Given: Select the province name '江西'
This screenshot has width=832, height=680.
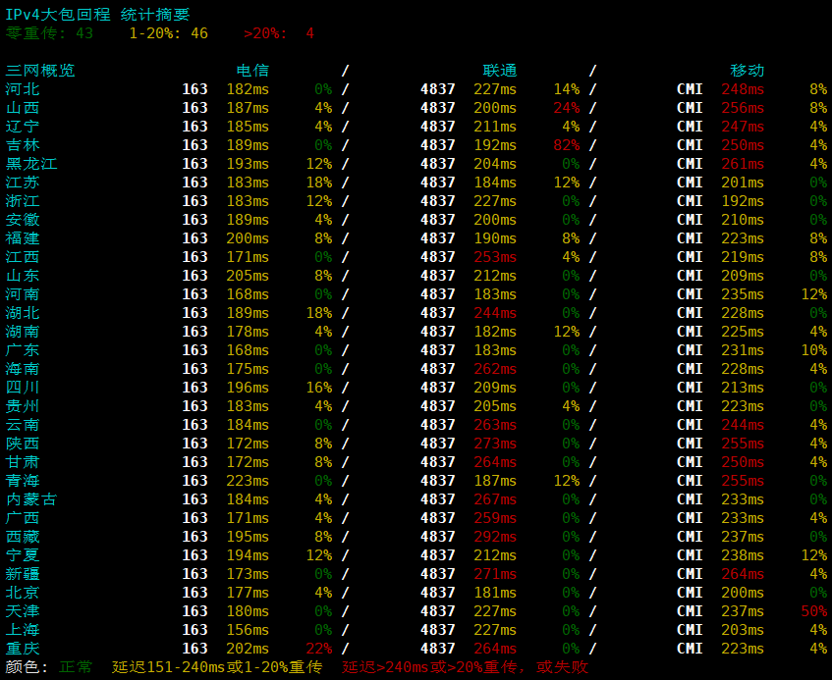Looking at the screenshot, I should (23, 256).
